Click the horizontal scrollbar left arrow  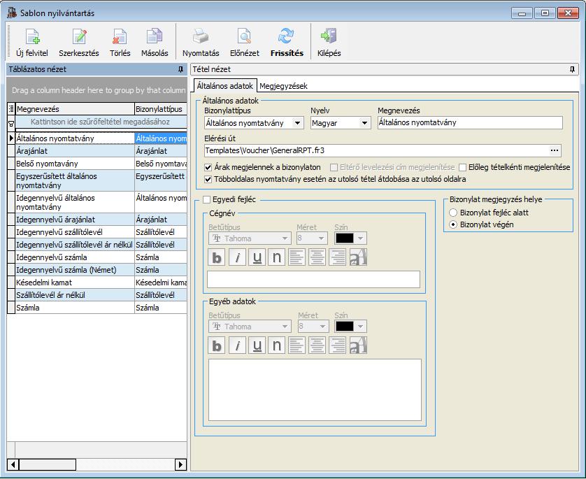click(x=13, y=464)
